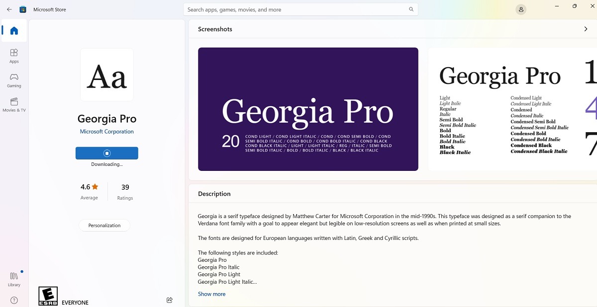The image size is (597, 307).
Task: Share the Georgia Pro page
Action: 169,300
